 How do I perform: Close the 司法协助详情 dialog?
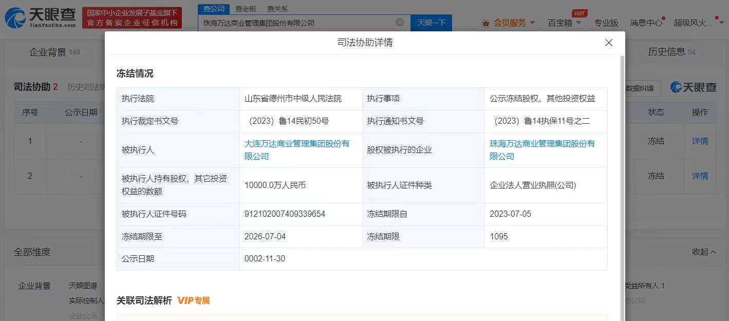click(609, 43)
